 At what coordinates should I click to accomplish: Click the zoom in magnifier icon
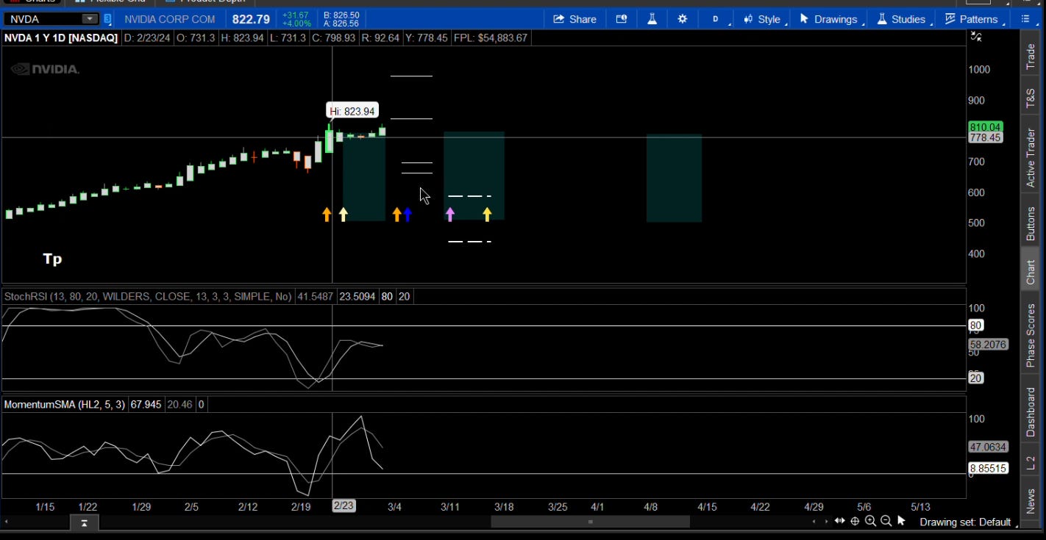871,522
